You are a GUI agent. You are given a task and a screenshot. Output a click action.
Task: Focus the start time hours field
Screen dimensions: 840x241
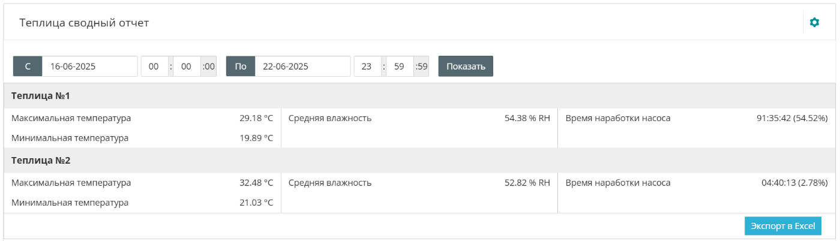[154, 66]
